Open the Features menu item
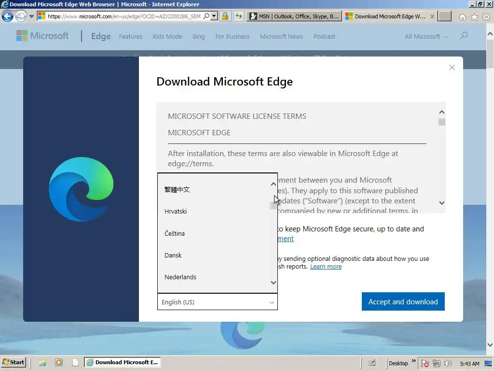 coord(130,36)
